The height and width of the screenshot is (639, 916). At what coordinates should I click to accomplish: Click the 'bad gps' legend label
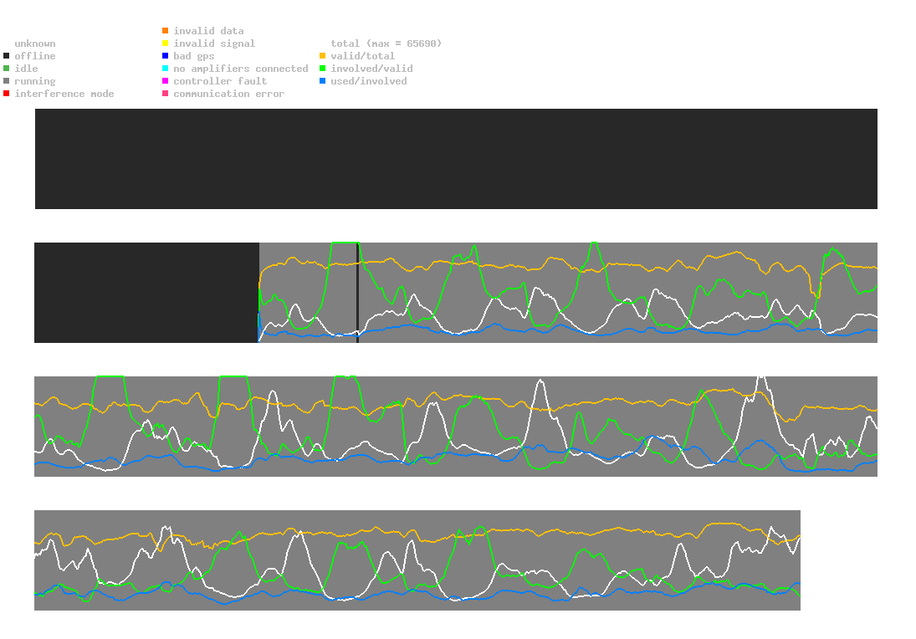point(194,56)
